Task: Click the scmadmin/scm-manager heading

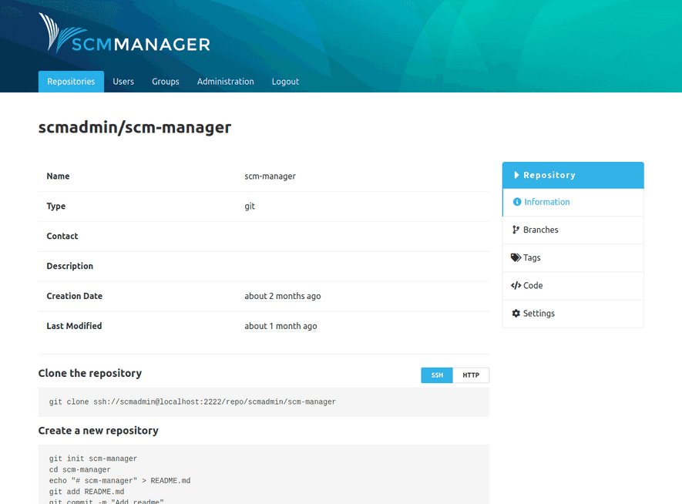Action: (134, 128)
